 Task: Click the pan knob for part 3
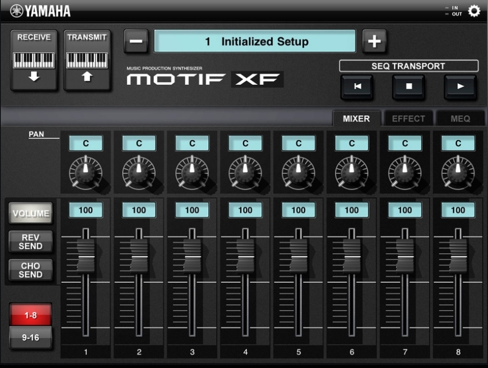click(192, 173)
